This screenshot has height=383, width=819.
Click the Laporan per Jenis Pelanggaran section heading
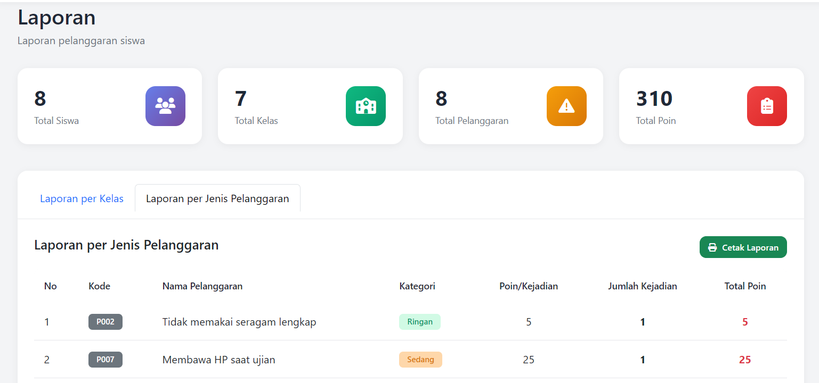[x=126, y=245]
